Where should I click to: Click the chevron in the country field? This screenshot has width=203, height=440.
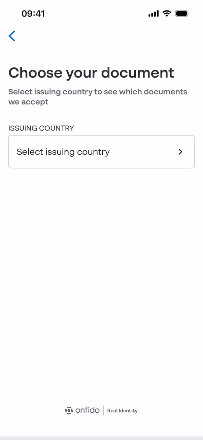pos(180,152)
